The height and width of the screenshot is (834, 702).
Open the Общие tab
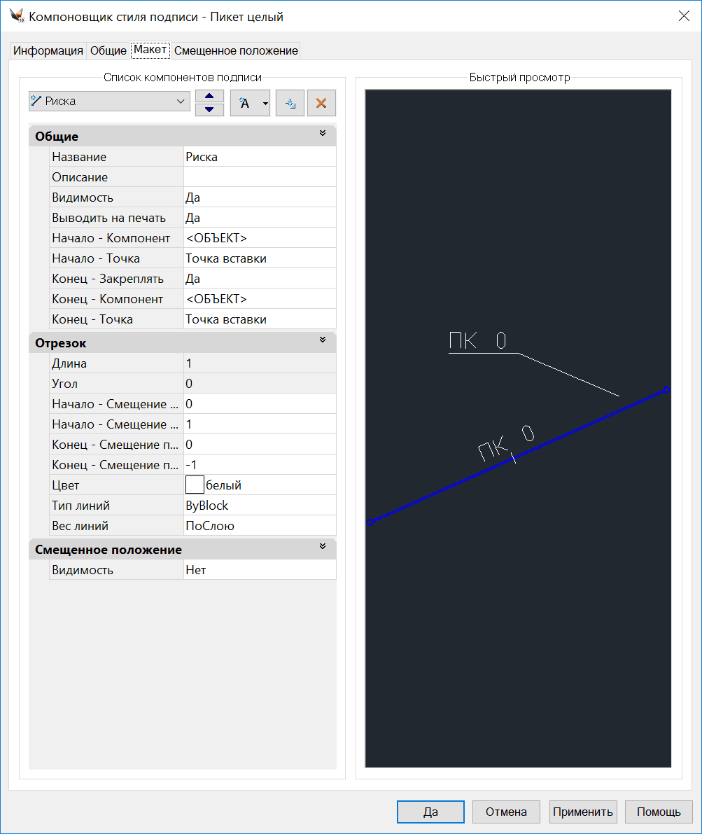[x=108, y=51]
